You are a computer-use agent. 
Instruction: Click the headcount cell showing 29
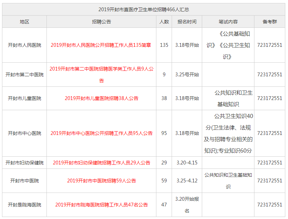[164, 163]
